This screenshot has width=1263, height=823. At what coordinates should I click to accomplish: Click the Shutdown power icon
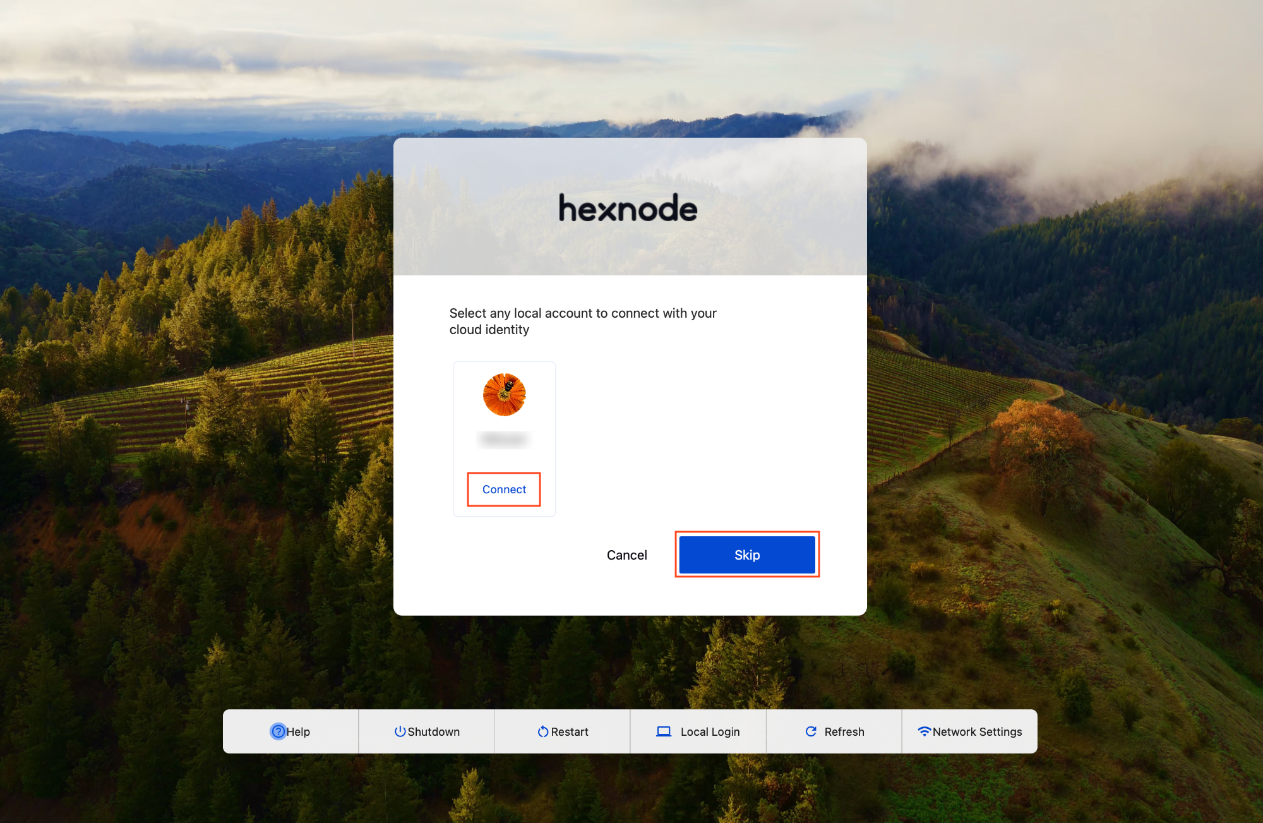point(400,731)
